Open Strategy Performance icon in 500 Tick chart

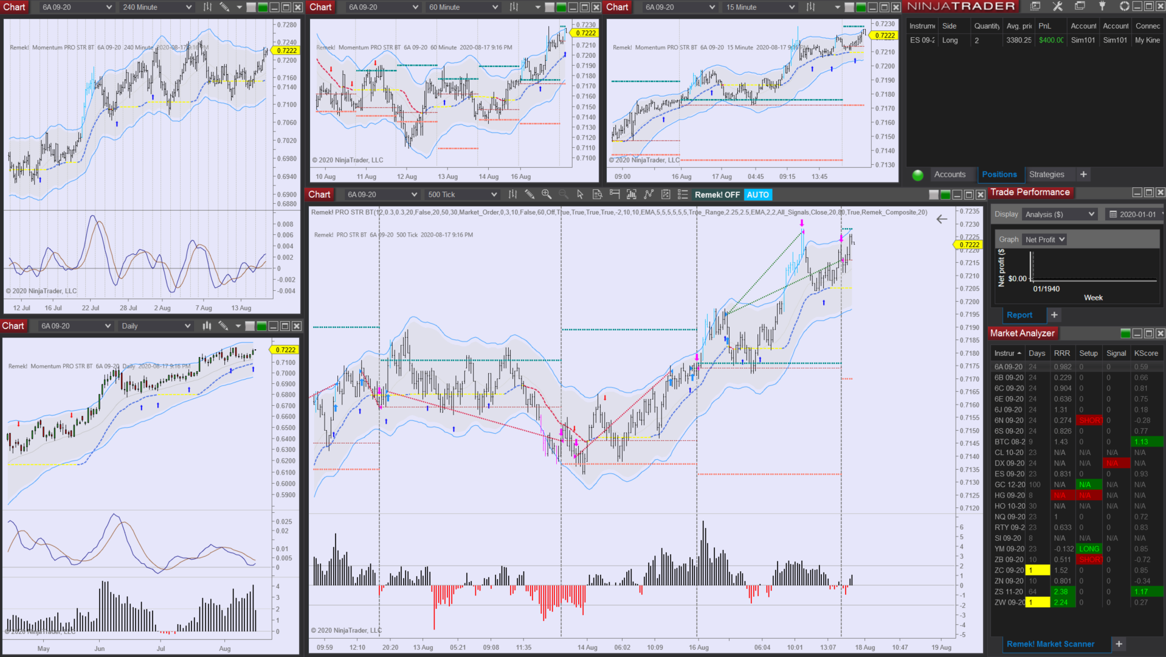[666, 195]
